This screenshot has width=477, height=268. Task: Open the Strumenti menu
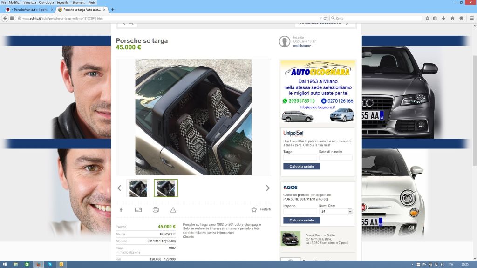click(79, 2)
